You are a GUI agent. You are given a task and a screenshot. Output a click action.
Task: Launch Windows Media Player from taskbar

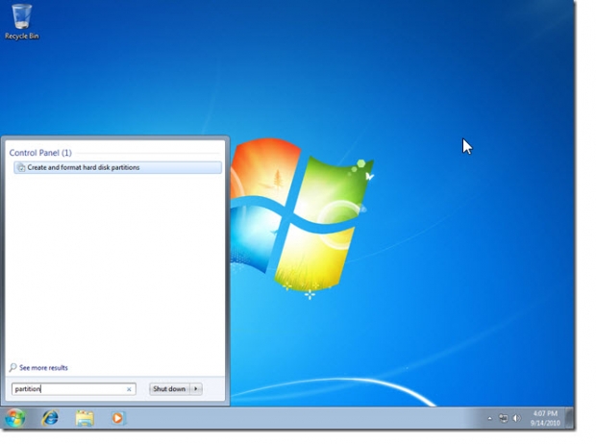pos(118,418)
